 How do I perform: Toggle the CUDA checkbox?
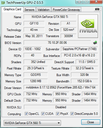(43, 114)
